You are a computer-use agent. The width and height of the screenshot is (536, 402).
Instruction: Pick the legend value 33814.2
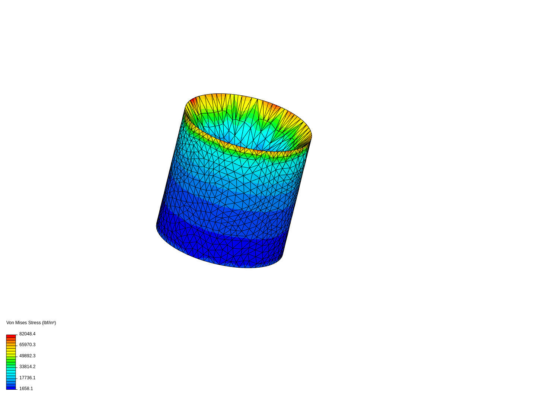tap(27, 367)
